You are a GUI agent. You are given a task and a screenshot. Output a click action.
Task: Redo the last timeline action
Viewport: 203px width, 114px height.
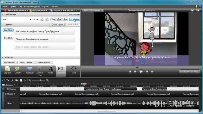(x=8, y=80)
